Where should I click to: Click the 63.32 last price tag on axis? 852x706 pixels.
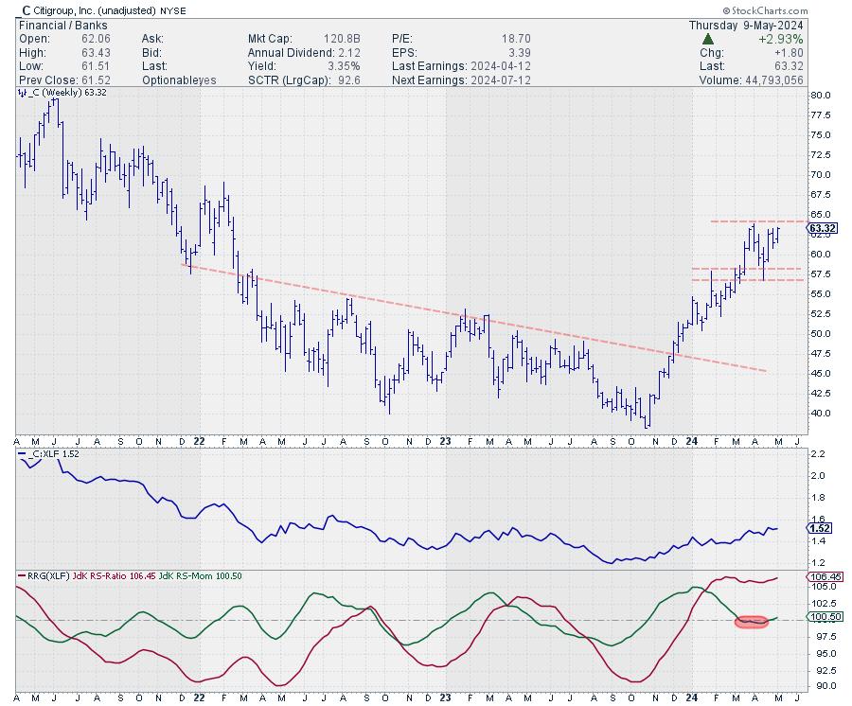click(822, 228)
